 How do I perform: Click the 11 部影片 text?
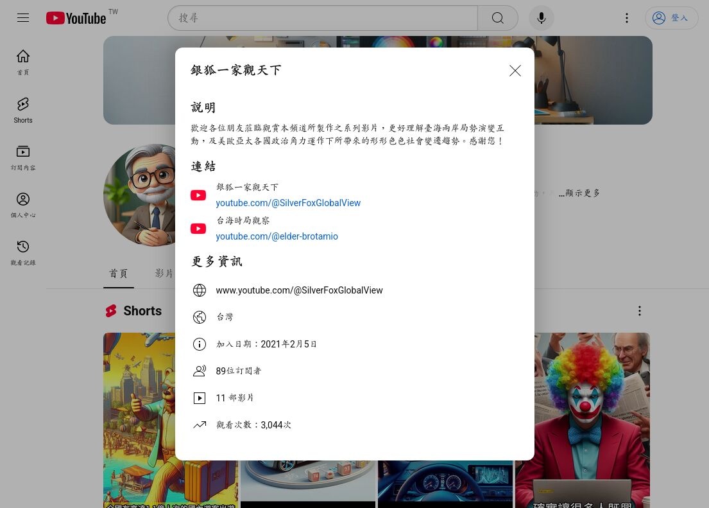[235, 398]
